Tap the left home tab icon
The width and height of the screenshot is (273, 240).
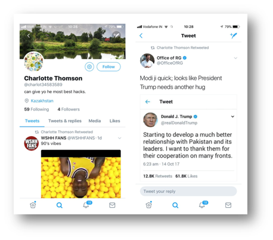pyautogui.click(x=33, y=205)
